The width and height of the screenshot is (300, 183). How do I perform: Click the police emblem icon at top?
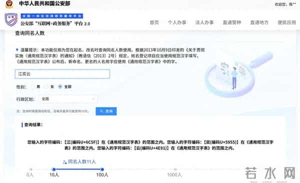[x=9, y=3]
